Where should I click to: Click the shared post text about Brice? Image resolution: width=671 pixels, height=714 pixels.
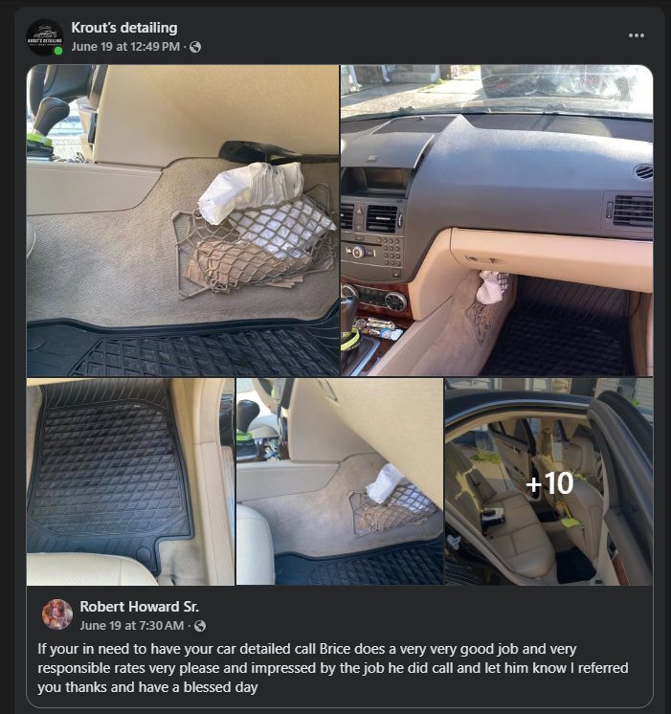pyautogui.click(x=332, y=667)
